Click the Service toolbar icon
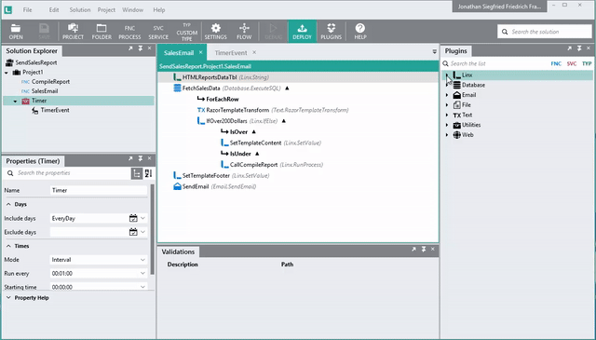The height and width of the screenshot is (340, 596). point(158,31)
